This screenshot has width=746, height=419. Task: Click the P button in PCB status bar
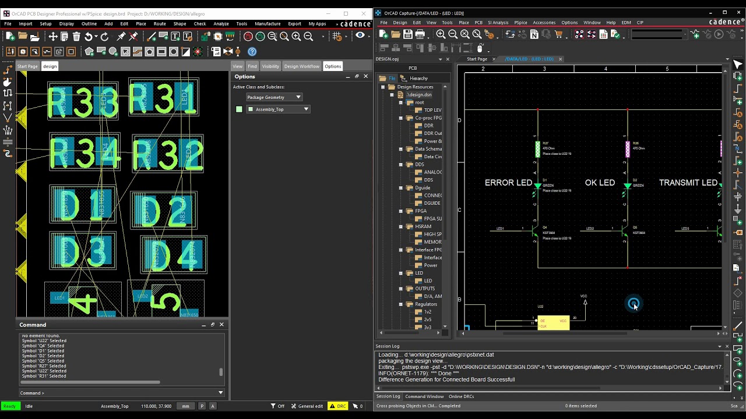click(202, 406)
